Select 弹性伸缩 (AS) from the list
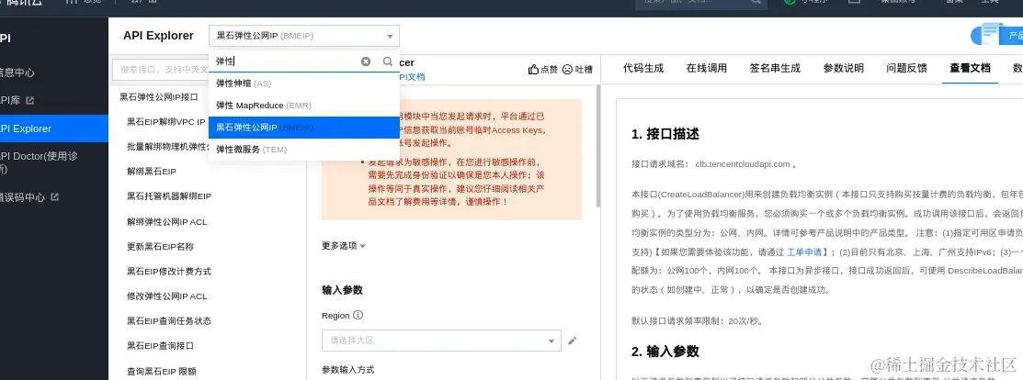The width and height of the screenshot is (1023, 380). 304,84
